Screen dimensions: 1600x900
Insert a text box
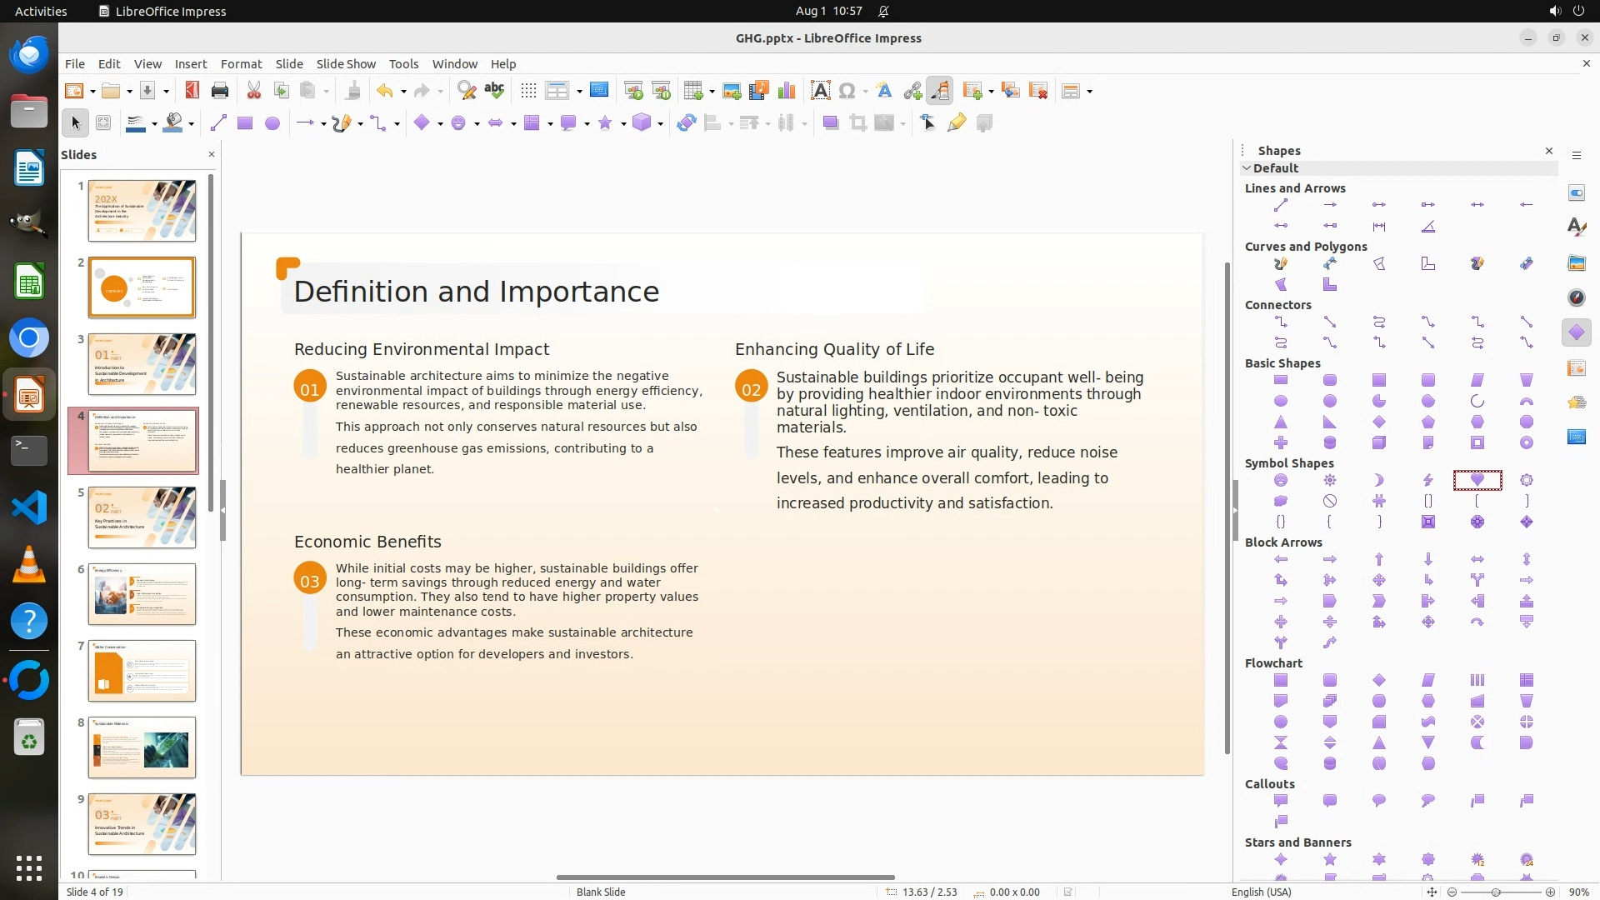click(x=820, y=91)
